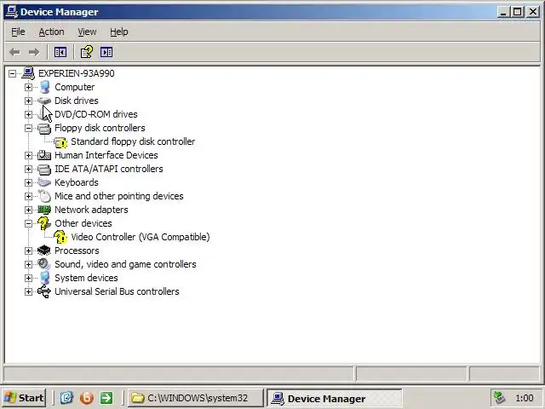Click the System devices icon
The width and height of the screenshot is (545, 409).
(x=44, y=278)
